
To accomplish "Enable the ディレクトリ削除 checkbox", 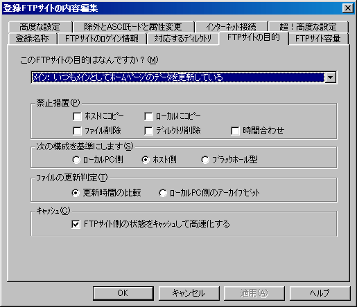I will click(148, 131).
